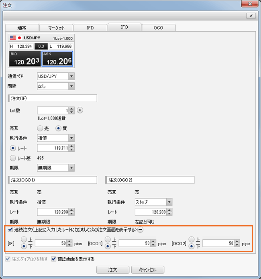This screenshot has height=279, width=261.
Task: Switch to the OCO tab
Action: point(159,28)
